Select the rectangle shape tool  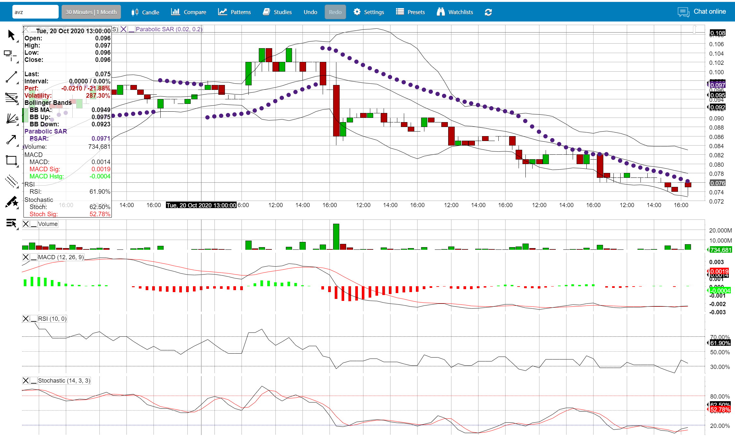tap(11, 160)
